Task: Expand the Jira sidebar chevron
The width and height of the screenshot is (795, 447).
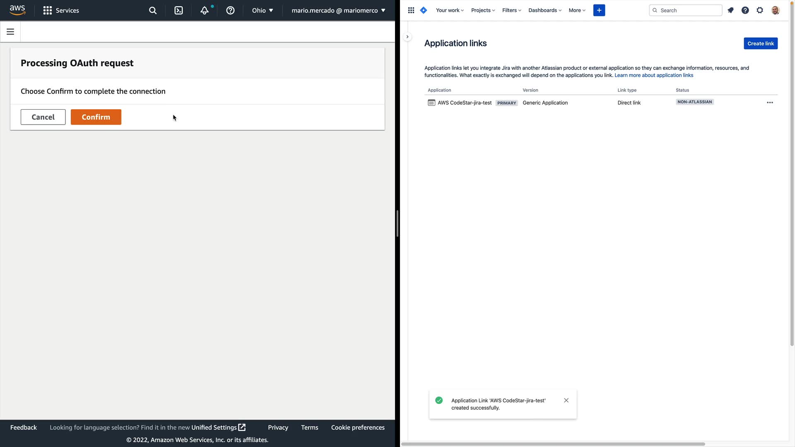Action: [x=407, y=37]
